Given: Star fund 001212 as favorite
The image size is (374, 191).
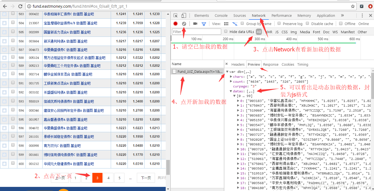Looking at the screenshot, I should click(x=4, y=164).
